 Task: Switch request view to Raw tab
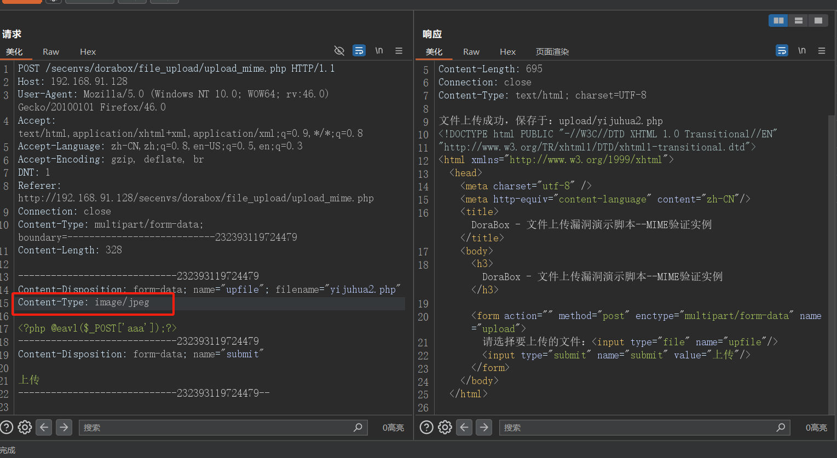[51, 52]
